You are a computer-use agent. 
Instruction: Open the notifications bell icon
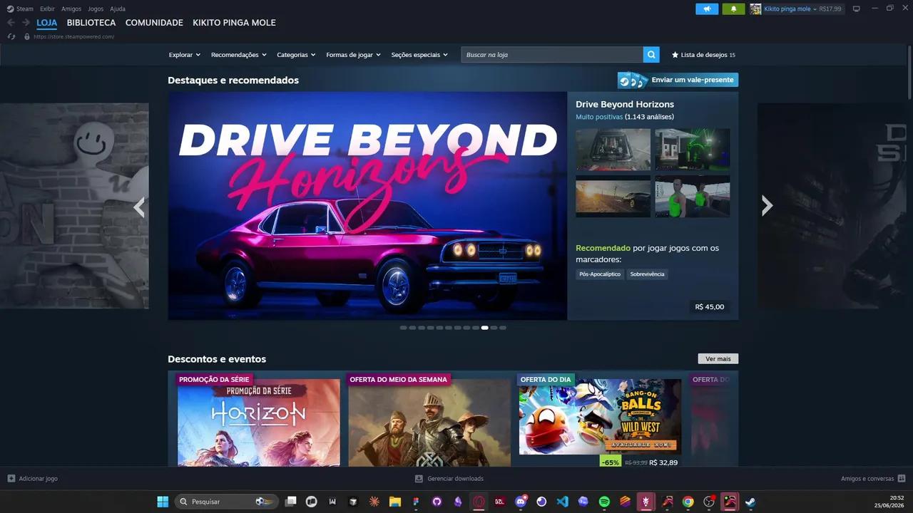click(x=733, y=9)
